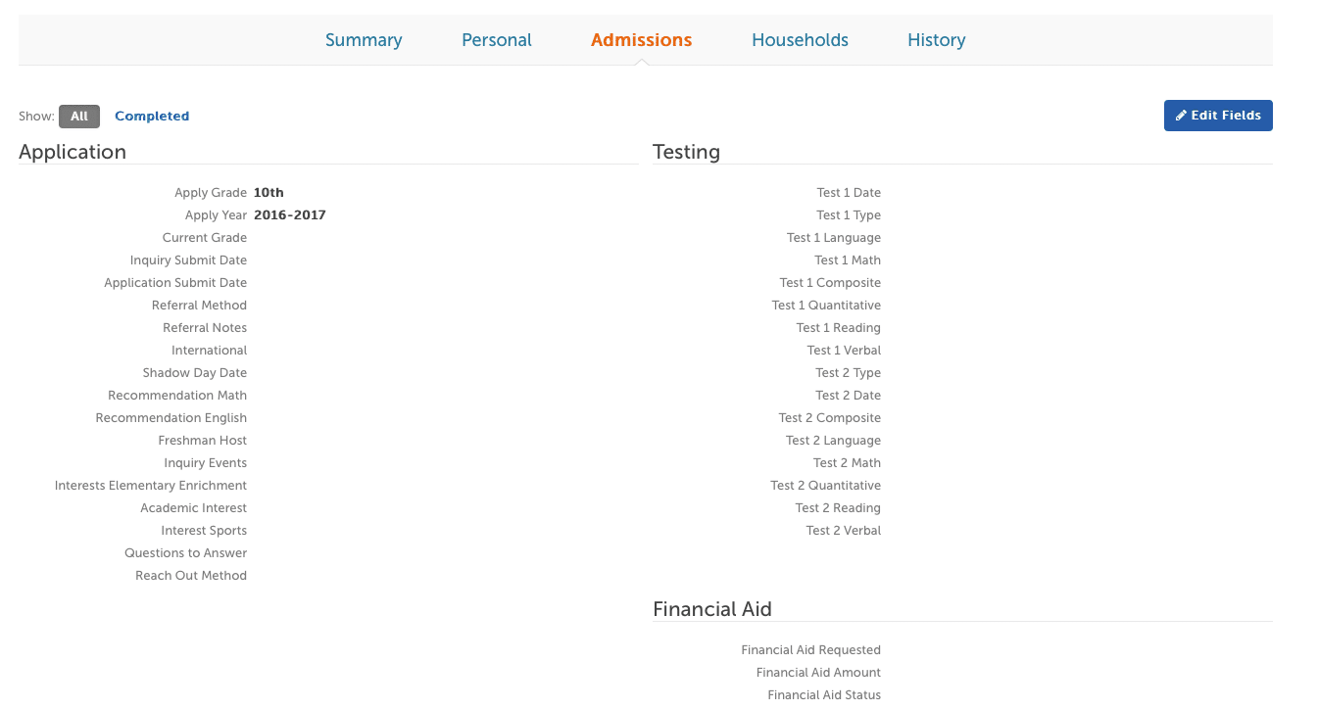Image resolution: width=1318 pixels, height=710 pixels.
Task: Select the Admissions tab
Action: coord(642,40)
